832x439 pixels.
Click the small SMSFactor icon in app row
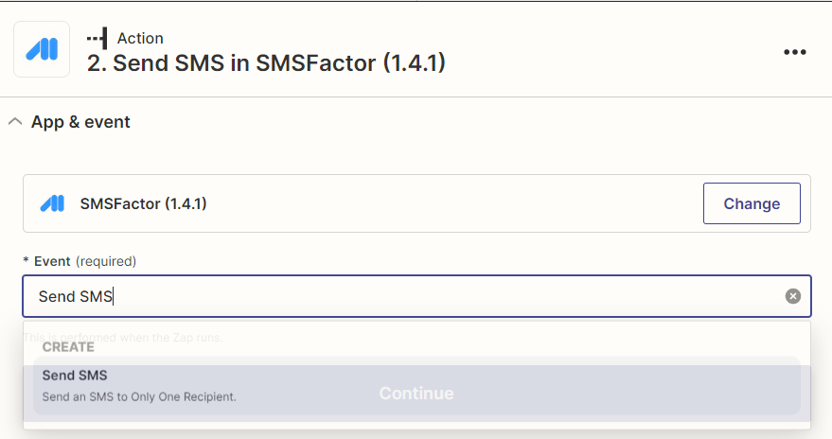click(x=52, y=203)
